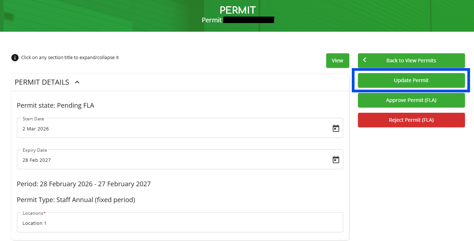Focus the Expiry Date field showing 28 Feb 2027
Image resolution: width=474 pixels, height=241 pixels.
[x=173, y=160]
